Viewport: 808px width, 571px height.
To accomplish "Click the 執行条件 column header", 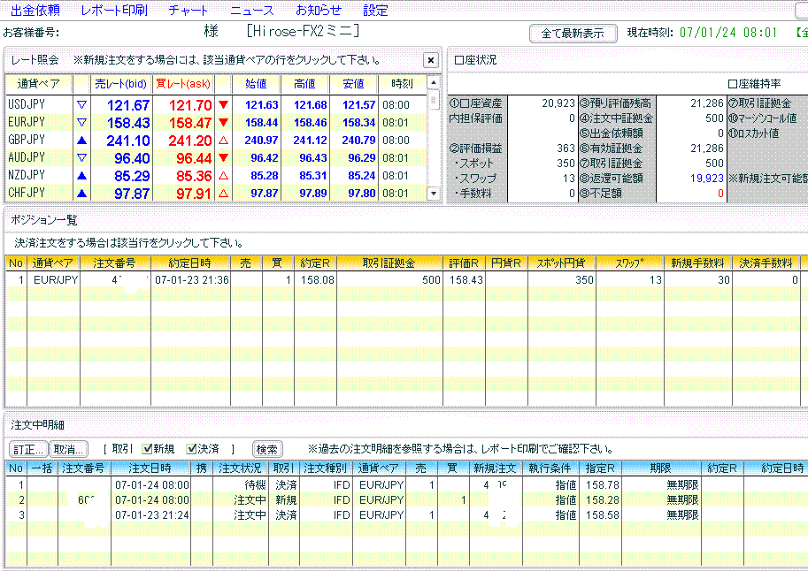I will pyautogui.click(x=550, y=468).
